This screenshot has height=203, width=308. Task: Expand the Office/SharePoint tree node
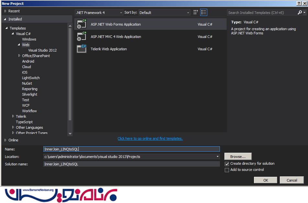(x=19, y=56)
